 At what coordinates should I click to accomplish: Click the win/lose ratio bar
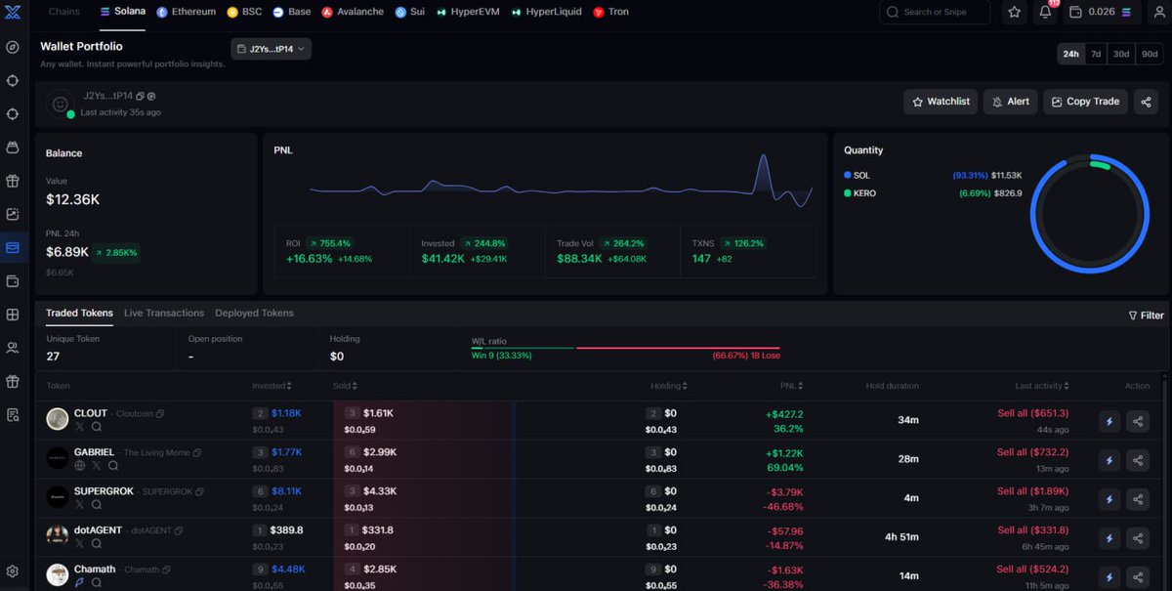(625, 348)
